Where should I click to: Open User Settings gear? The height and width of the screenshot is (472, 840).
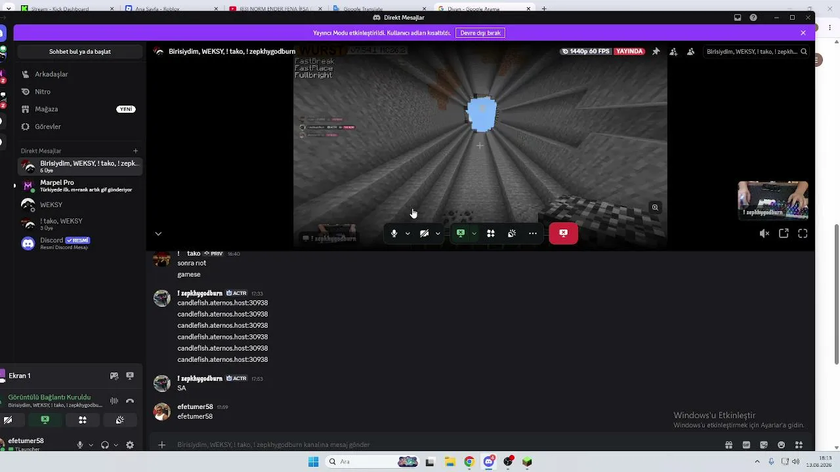[x=130, y=445]
